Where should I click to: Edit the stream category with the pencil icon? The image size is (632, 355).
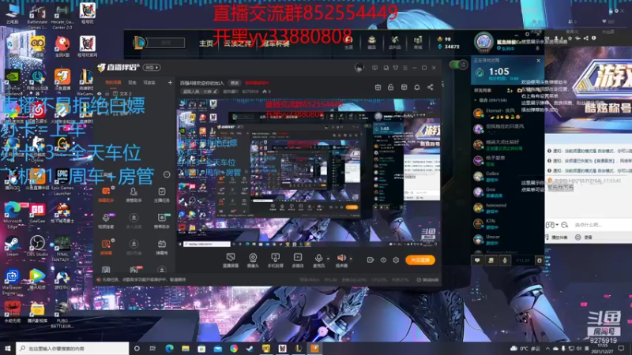(216, 92)
